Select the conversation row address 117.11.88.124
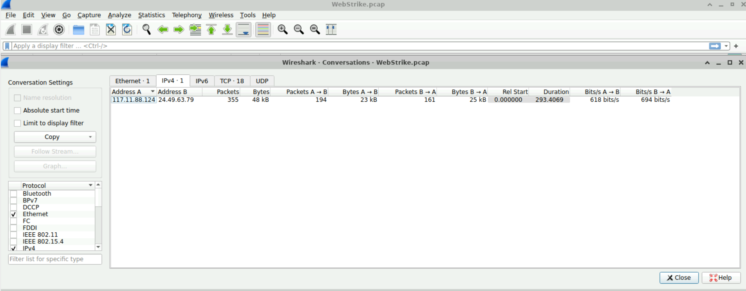Viewport: 746px width, 291px height. coord(134,100)
